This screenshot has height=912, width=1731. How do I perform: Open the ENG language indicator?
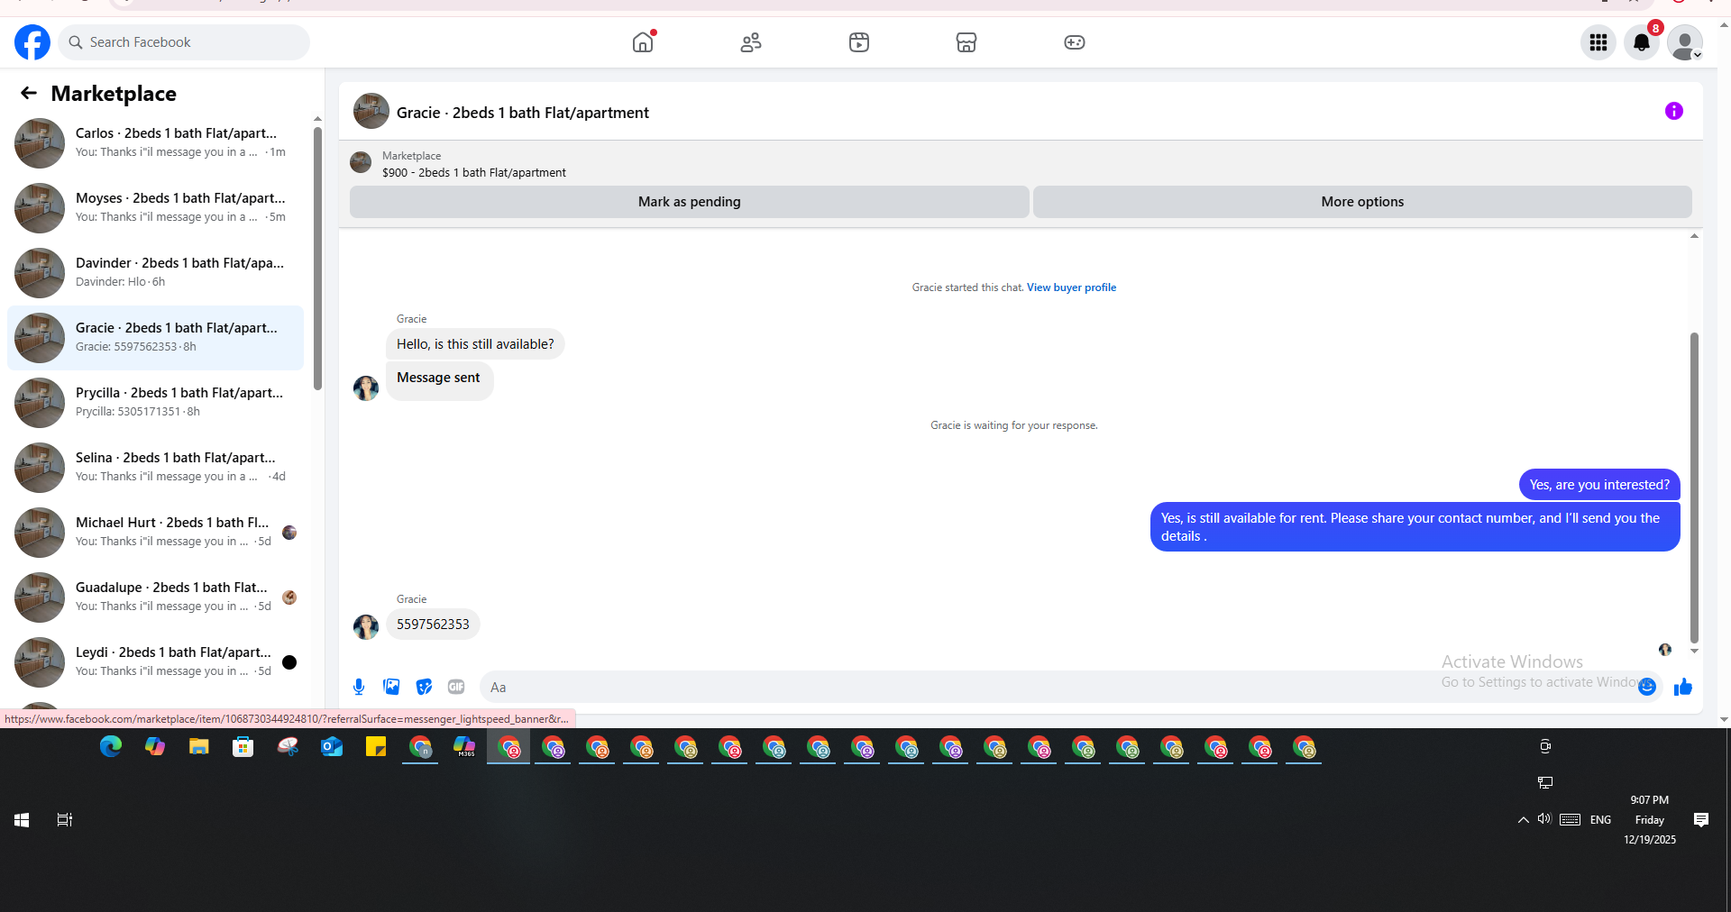1600,820
